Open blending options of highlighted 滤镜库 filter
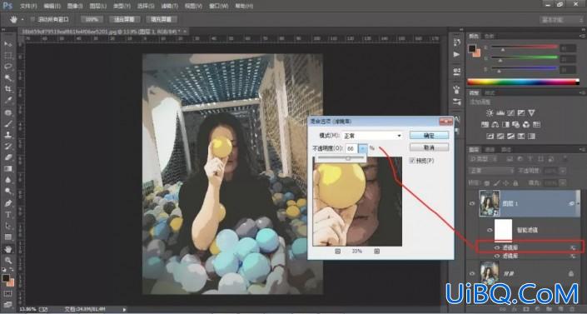 572,247
